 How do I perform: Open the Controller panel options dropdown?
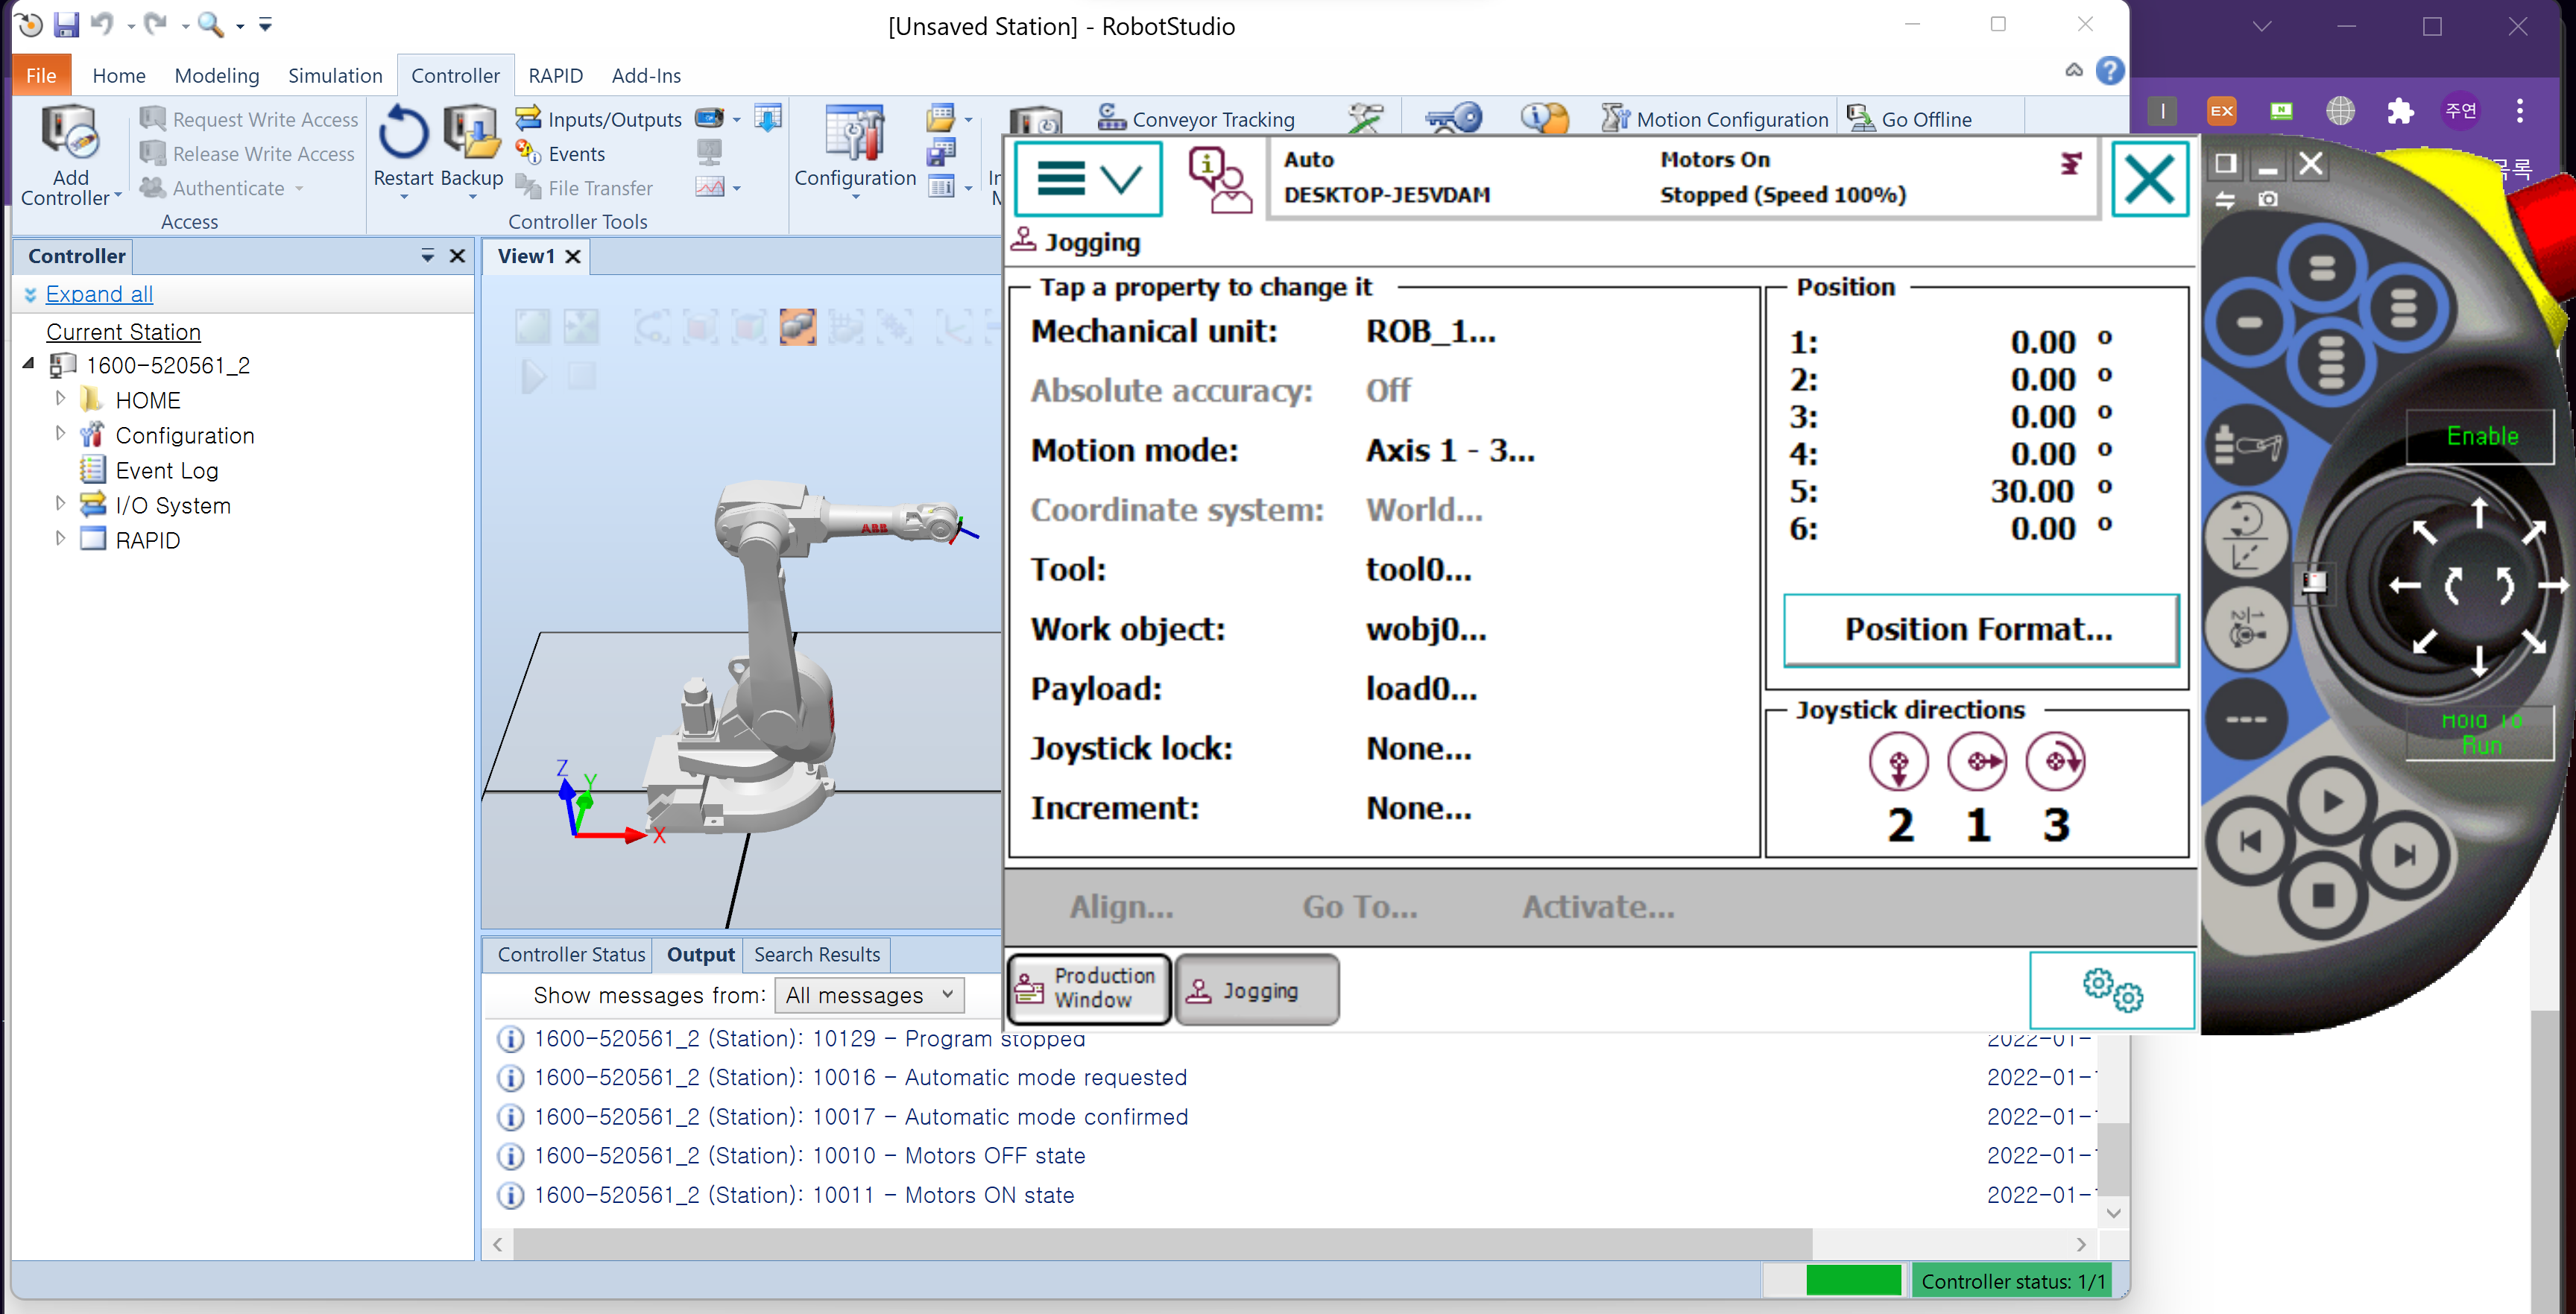pos(428,256)
